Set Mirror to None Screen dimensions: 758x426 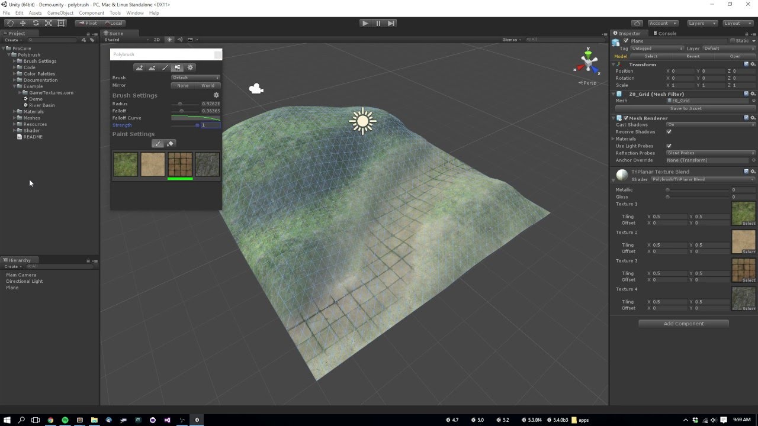183,85
